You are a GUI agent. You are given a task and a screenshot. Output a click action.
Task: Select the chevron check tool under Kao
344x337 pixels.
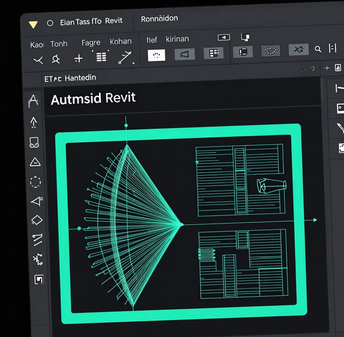[x=38, y=60]
